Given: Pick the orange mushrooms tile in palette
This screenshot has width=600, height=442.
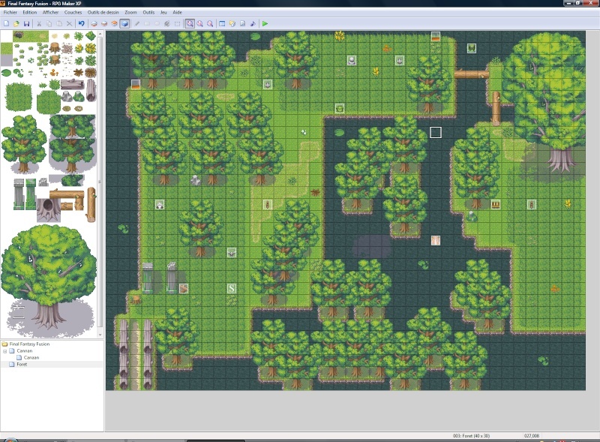Looking at the screenshot, I should click(54, 72).
